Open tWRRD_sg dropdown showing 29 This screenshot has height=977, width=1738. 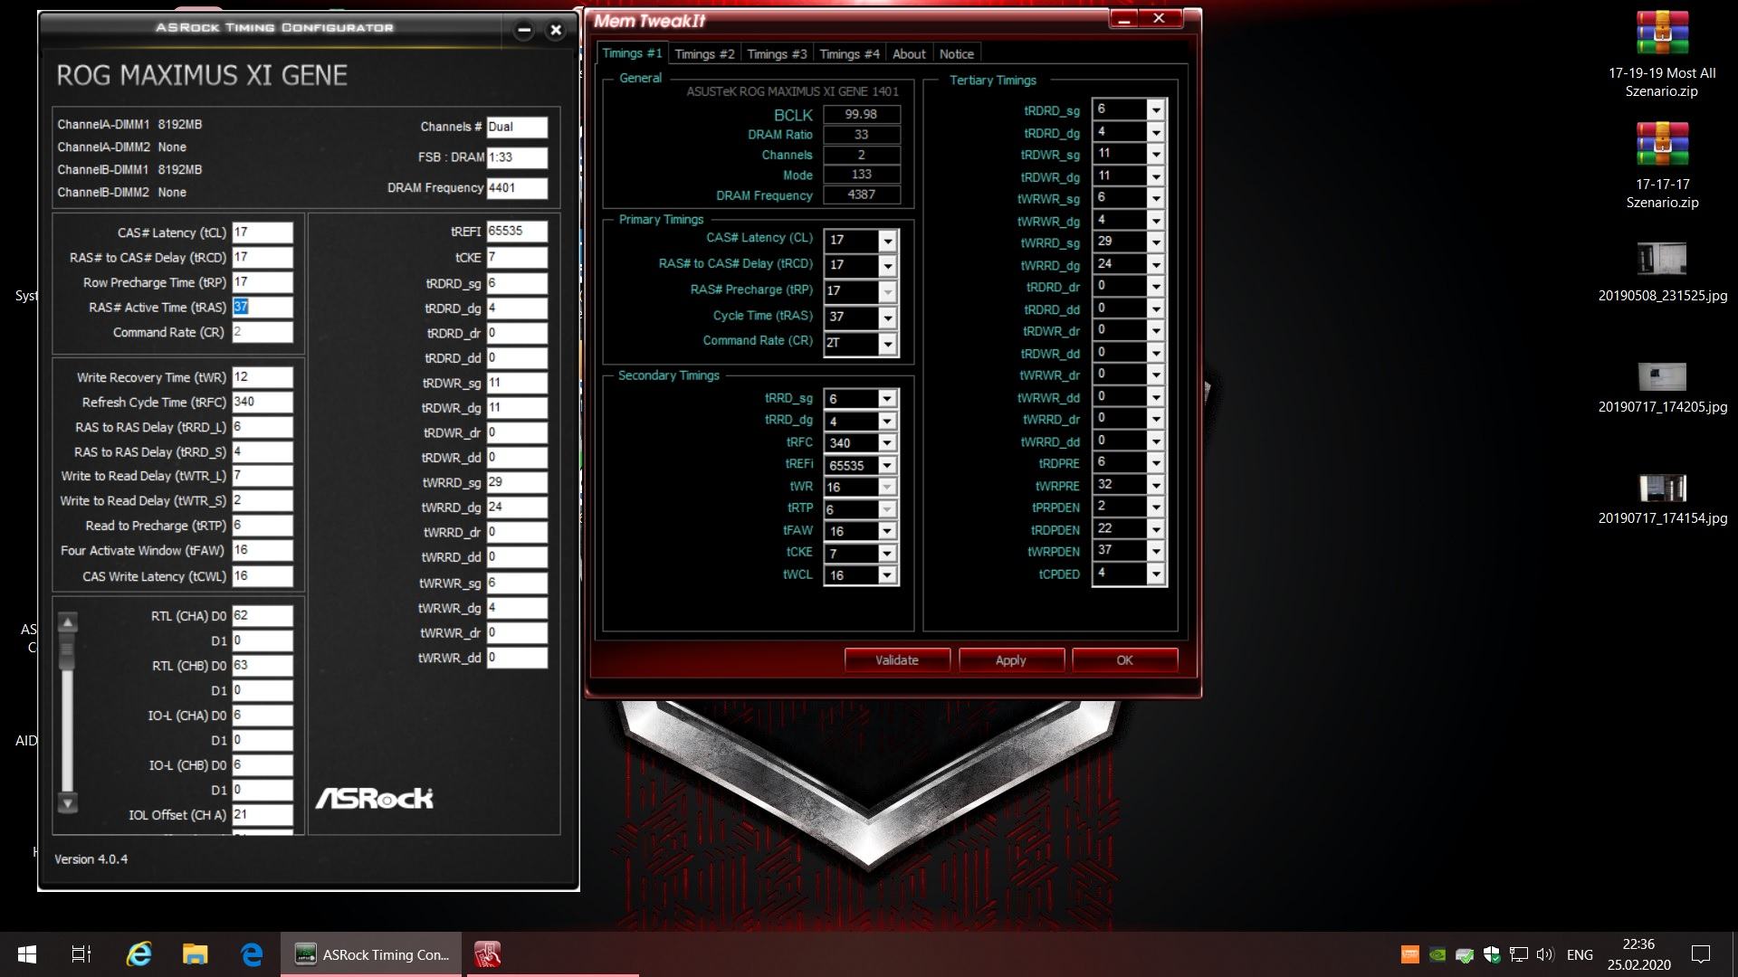(1155, 242)
